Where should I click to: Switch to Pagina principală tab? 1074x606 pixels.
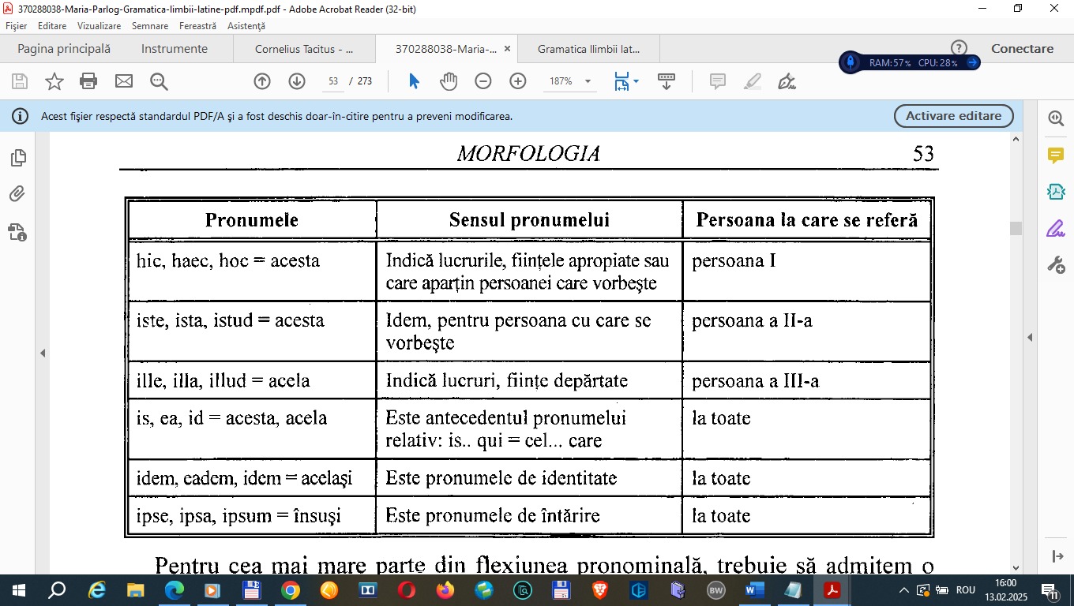pyautogui.click(x=64, y=49)
